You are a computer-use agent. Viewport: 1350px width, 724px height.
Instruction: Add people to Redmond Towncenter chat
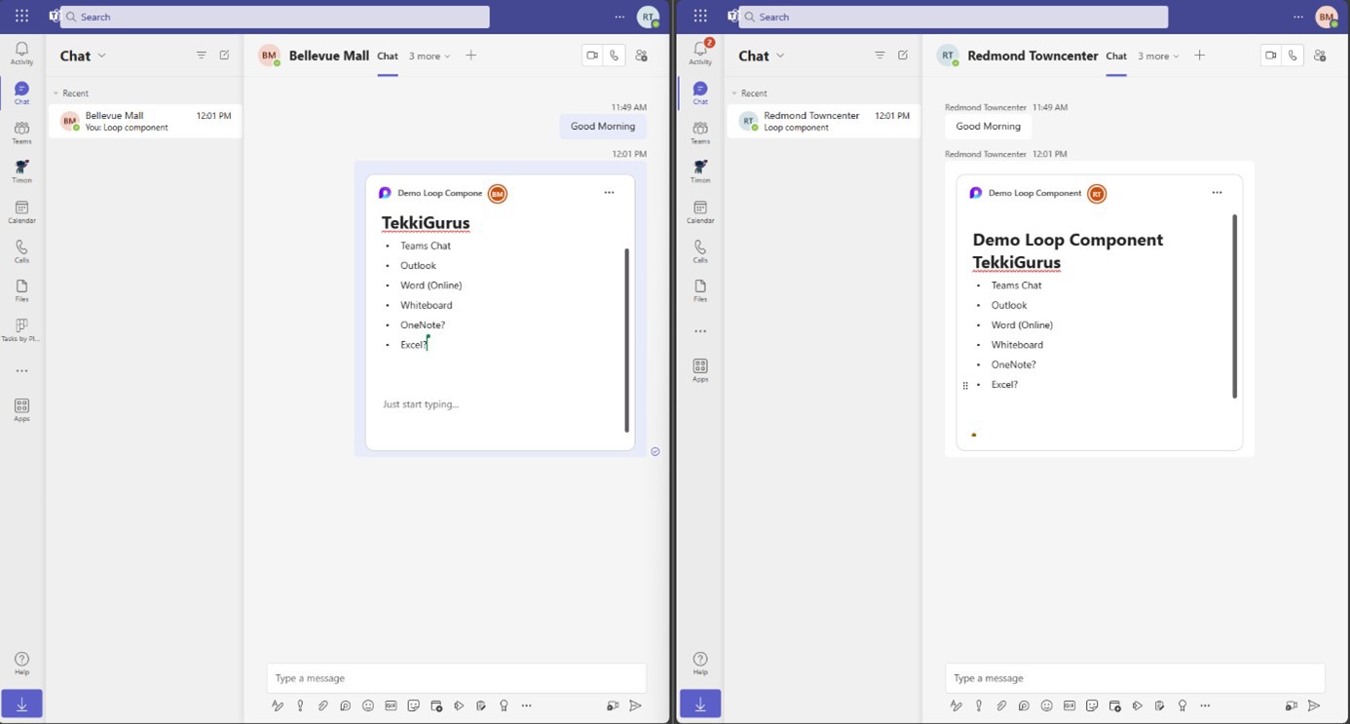pyautogui.click(x=1320, y=56)
